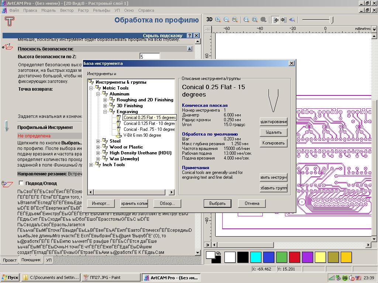Switch to 3D view button
378x283 pixels.
(209, 20)
